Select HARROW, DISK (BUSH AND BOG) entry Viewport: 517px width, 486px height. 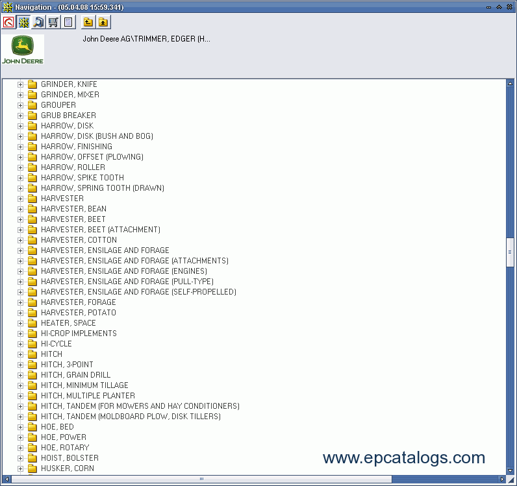[x=97, y=136]
